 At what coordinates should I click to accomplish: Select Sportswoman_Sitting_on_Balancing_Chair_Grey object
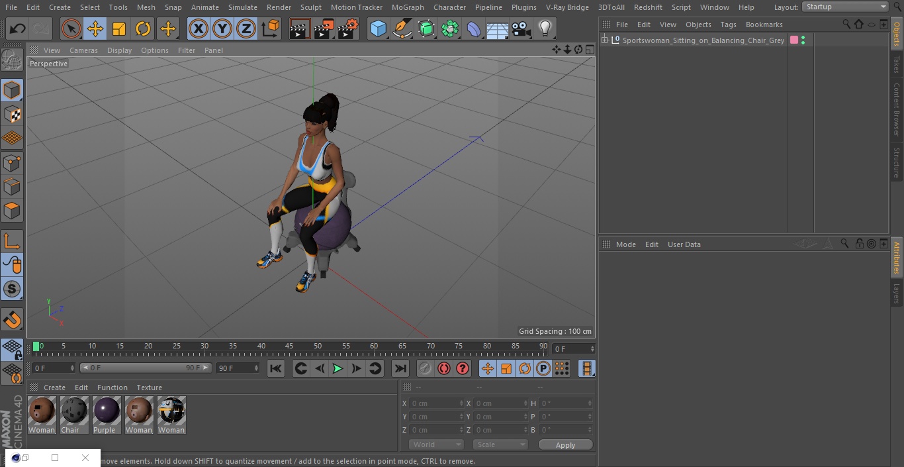coord(703,40)
